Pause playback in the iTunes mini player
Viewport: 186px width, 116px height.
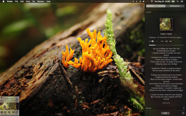click(x=9, y=112)
